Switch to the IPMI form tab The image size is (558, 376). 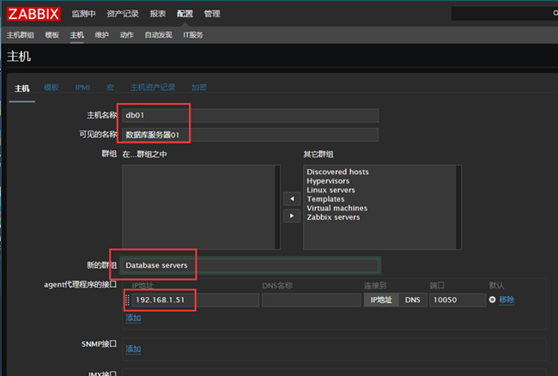[82, 88]
